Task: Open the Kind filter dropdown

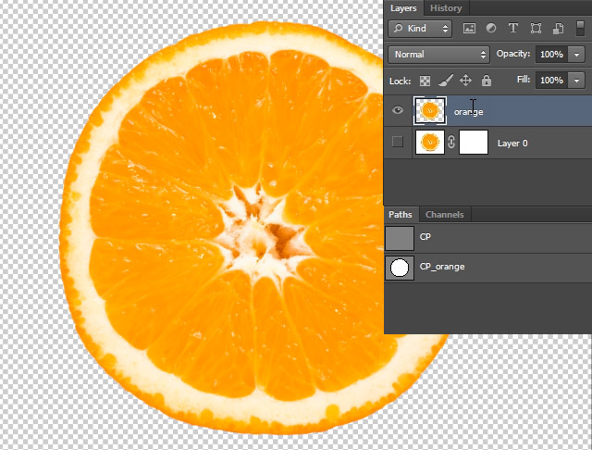Action: click(x=420, y=29)
